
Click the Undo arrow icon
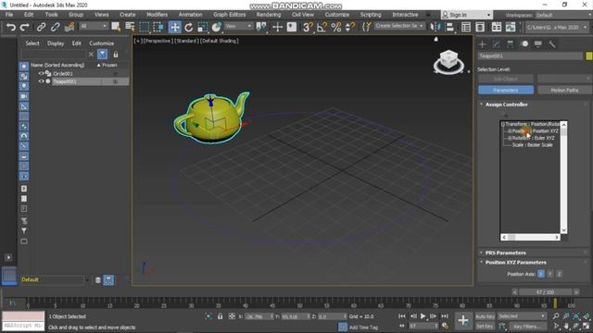[x=11, y=27]
